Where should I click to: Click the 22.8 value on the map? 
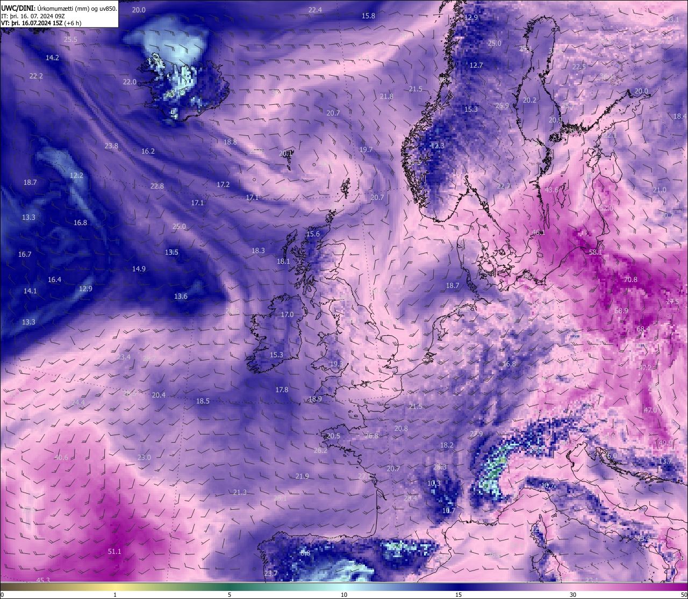pos(157,186)
